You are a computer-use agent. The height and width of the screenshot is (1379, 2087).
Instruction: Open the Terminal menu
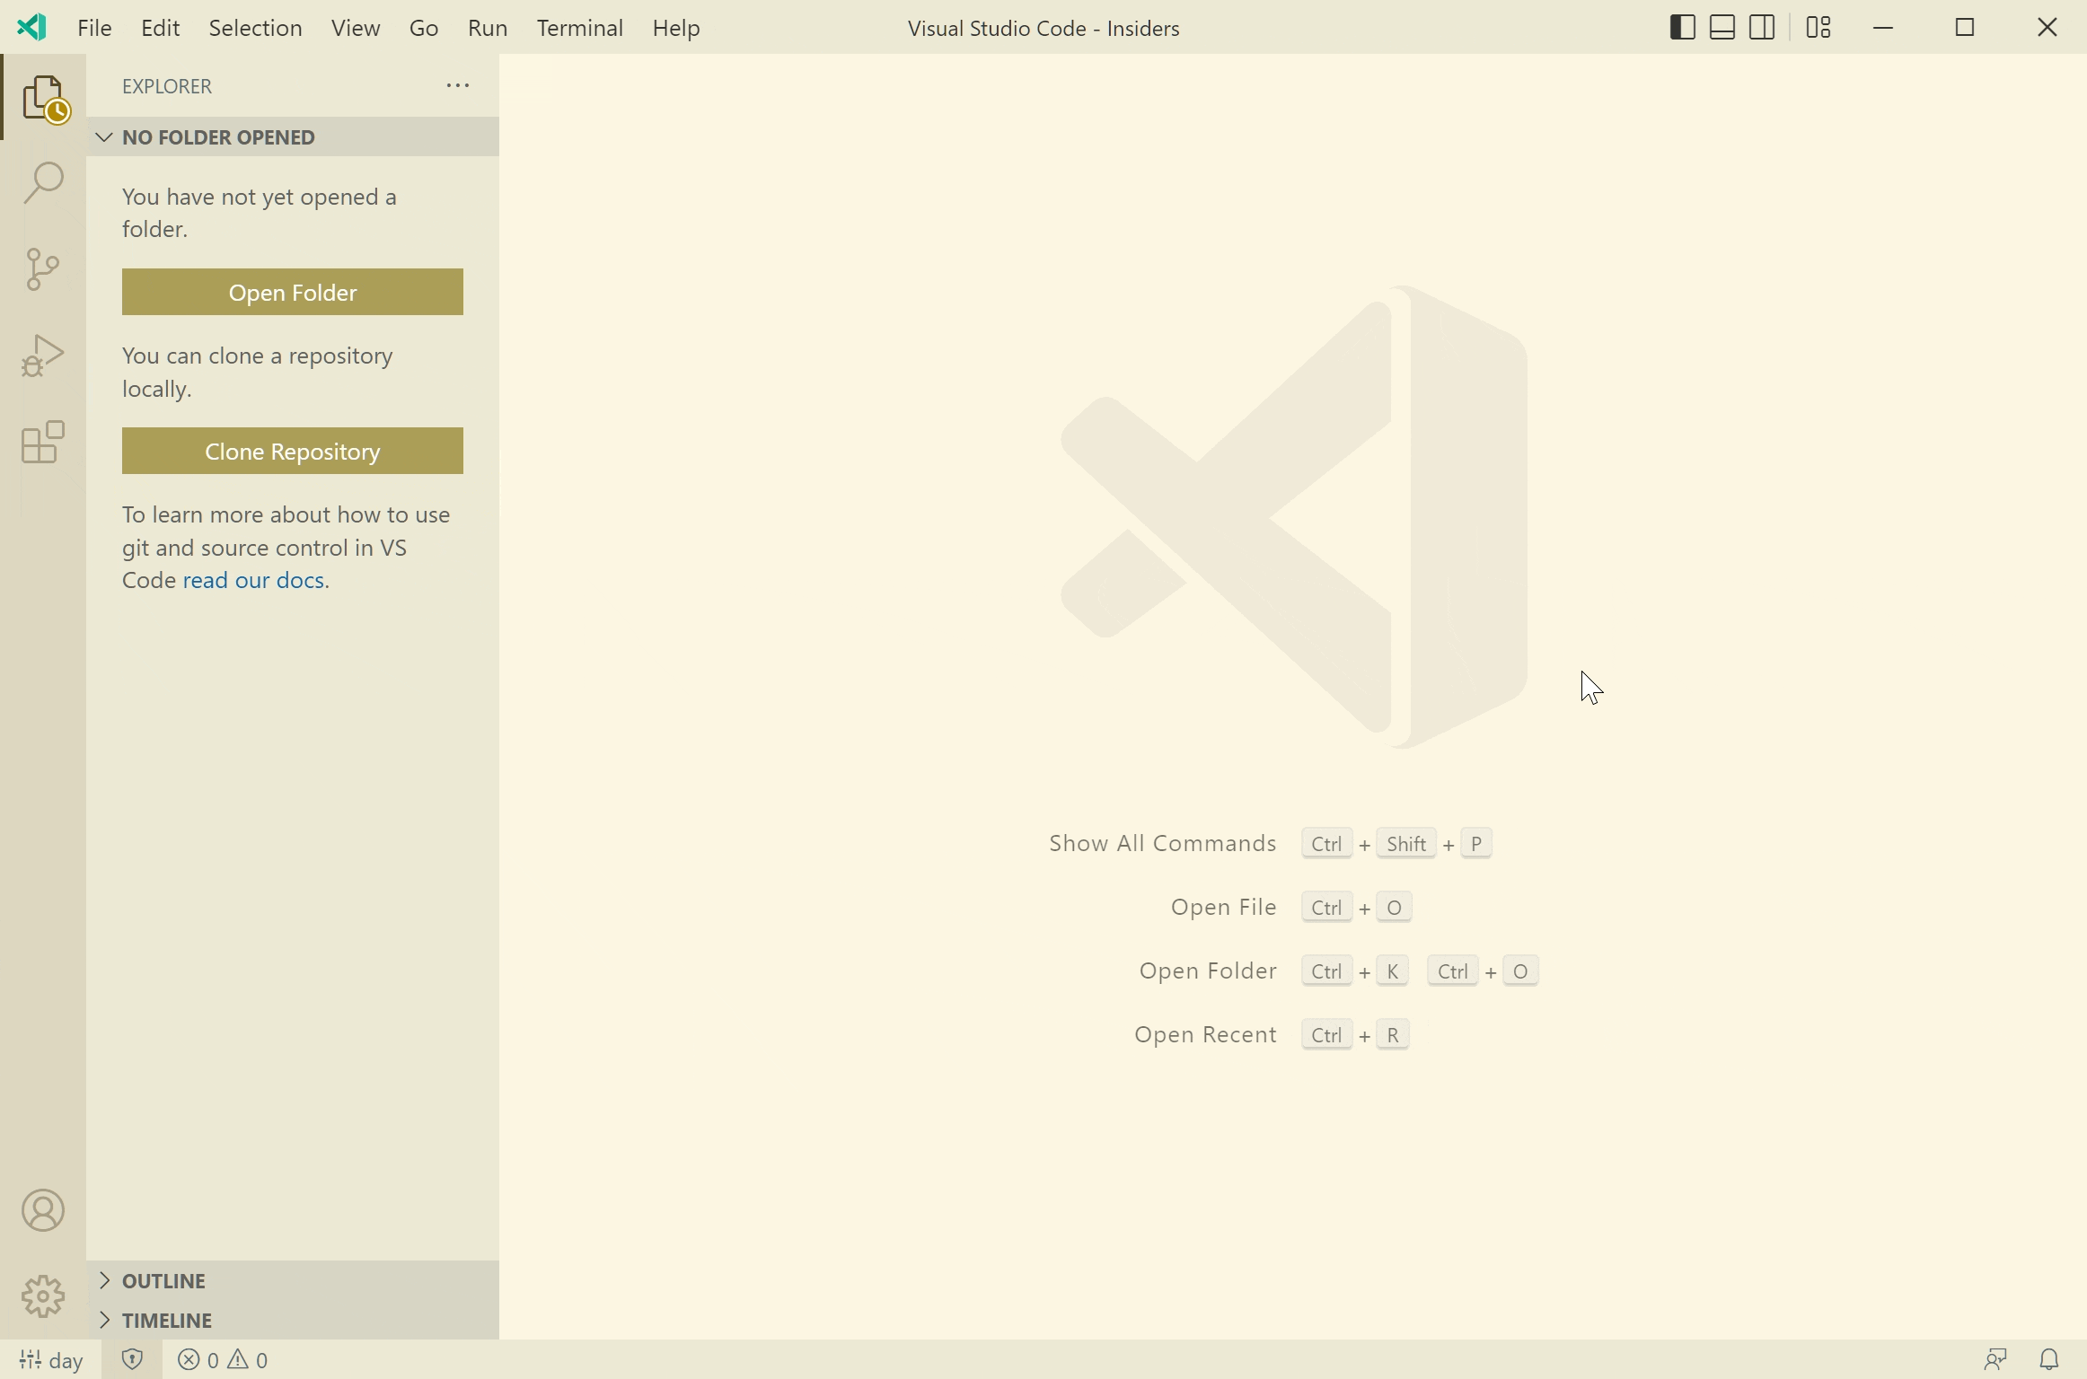(x=580, y=28)
